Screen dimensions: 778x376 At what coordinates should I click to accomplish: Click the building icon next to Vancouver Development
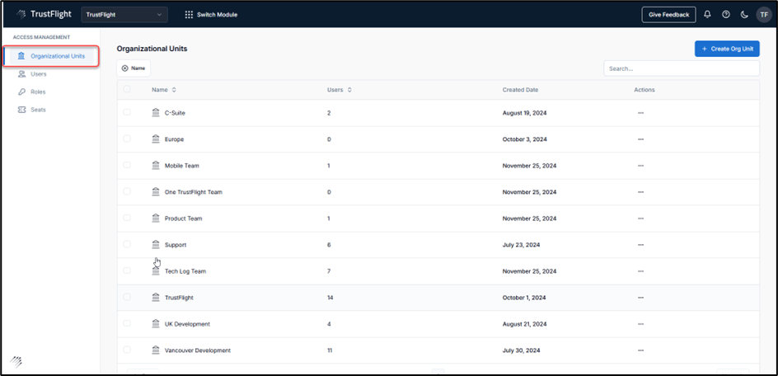point(156,350)
